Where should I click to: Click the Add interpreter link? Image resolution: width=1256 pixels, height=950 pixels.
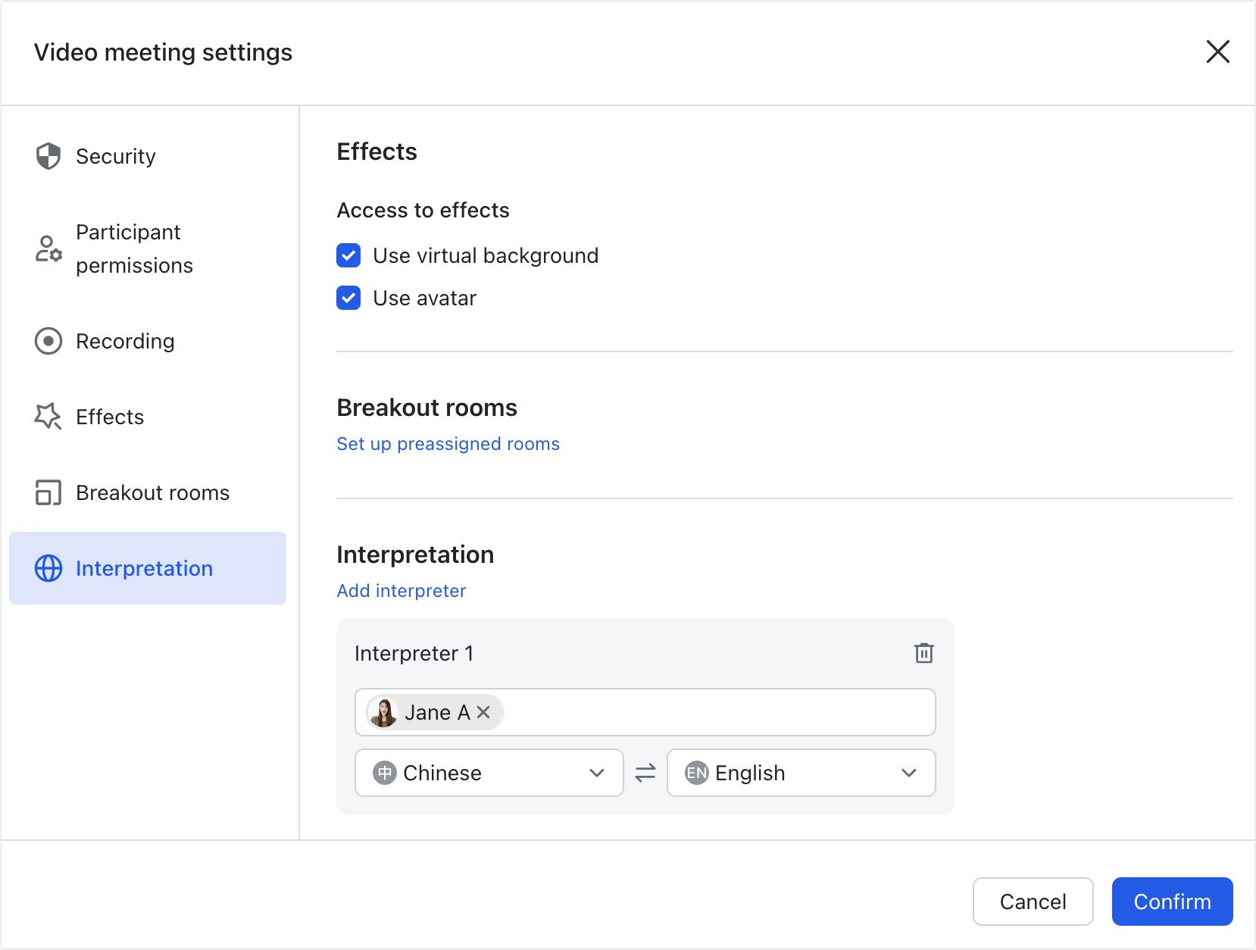[x=401, y=591]
